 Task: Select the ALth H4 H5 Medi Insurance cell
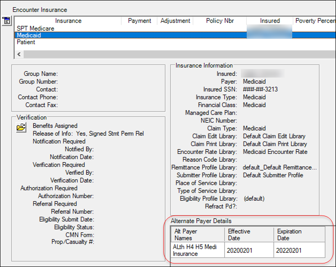(198, 250)
